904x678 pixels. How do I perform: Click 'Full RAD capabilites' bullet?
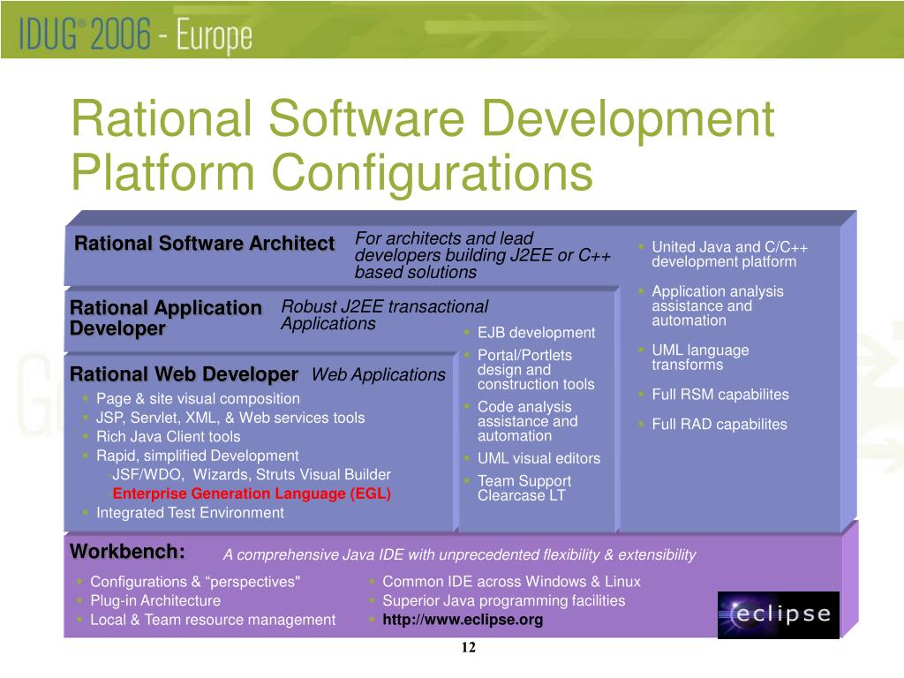(719, 425)
